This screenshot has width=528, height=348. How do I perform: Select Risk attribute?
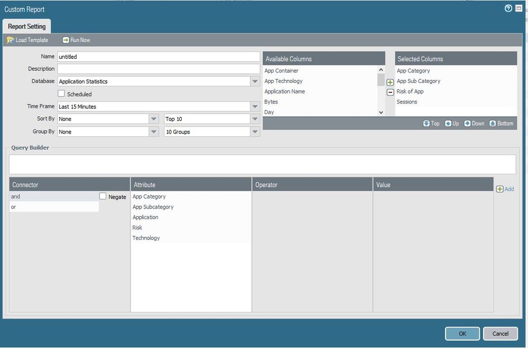(191, 228)
